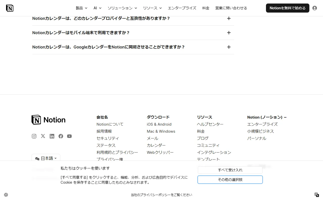Viewport: 323px width, 201px height.
Task: Open cookie preferences via the bottom-left icon
Action: (6, 195)
